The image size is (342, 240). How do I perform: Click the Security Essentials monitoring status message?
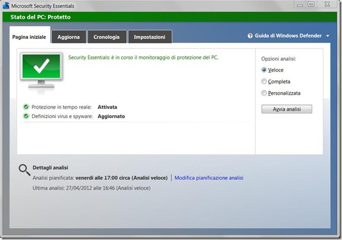pyautogui.click(x=143, y=57)
